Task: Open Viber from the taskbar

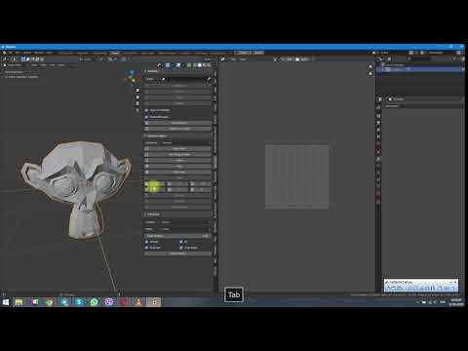Action: point(109,302)
